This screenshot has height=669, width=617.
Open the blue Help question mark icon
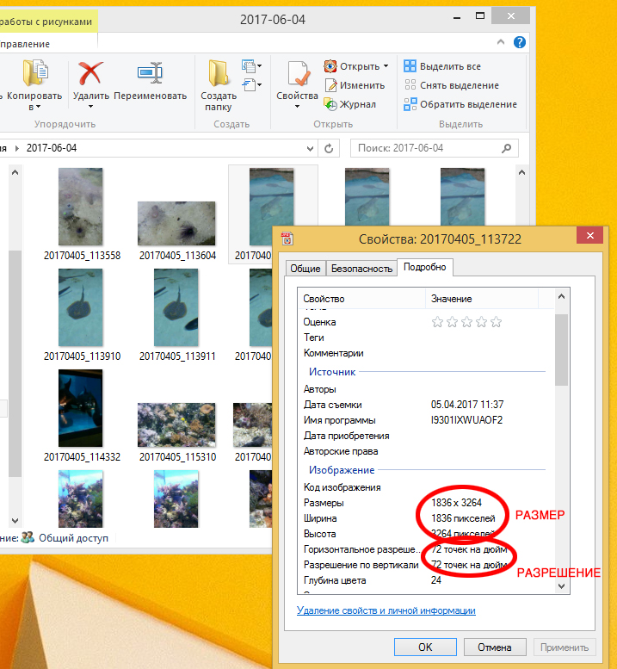click(520, 42)
